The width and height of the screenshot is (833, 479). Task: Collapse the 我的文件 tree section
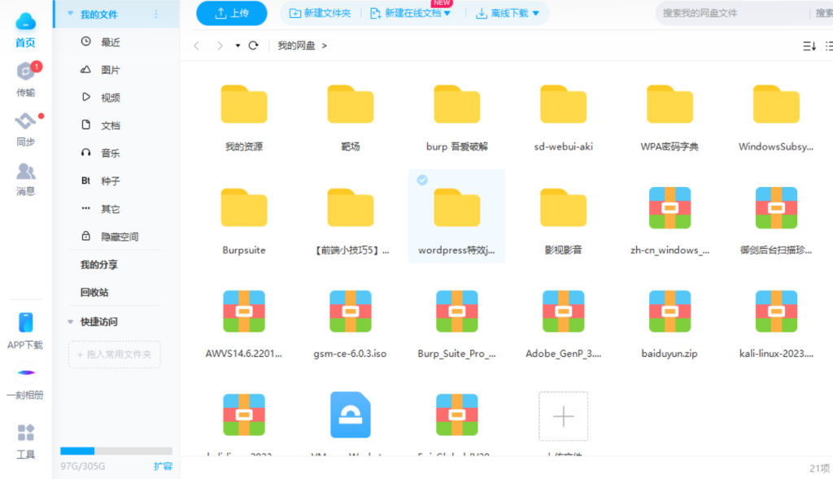click(x=71, y=15)
